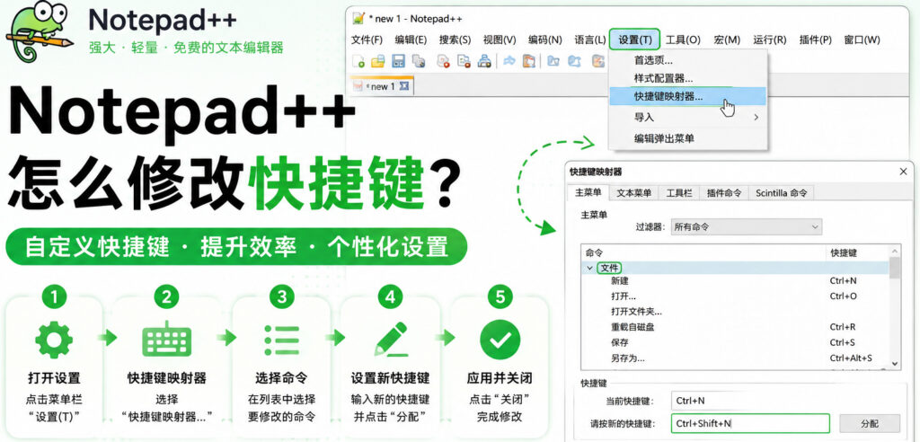920x442 pixels.
Task: Click the 设置(T) menu
Action: coord(635,40)
